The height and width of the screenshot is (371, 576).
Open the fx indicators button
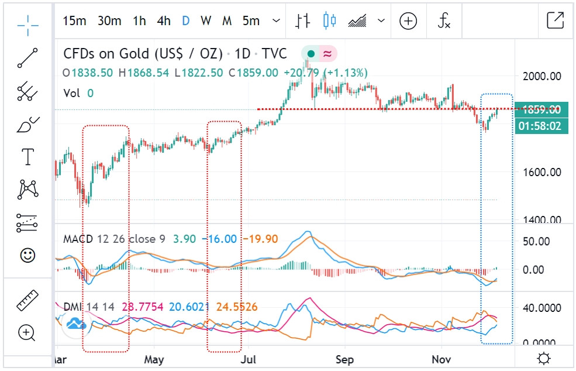pos(444,21)
